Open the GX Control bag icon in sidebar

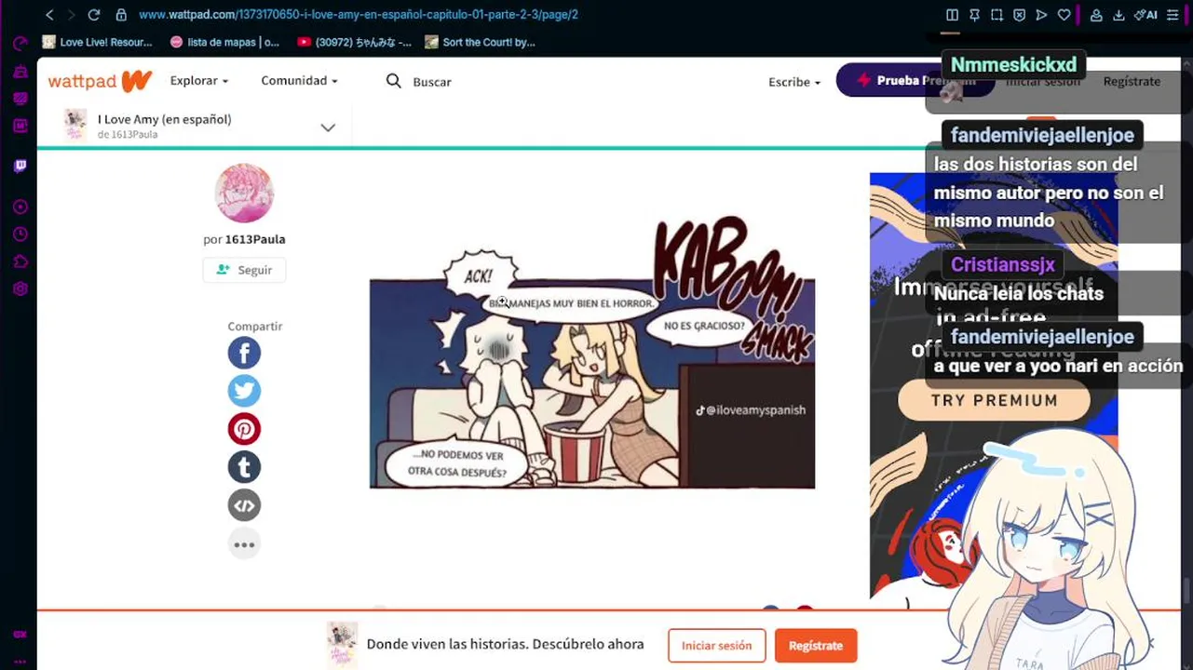coord(20,72)
